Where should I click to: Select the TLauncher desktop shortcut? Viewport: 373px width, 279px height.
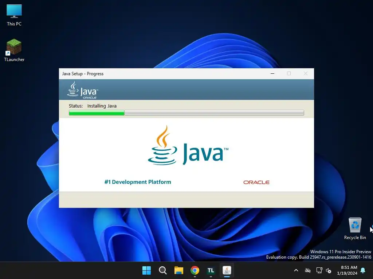coord(14,50)
